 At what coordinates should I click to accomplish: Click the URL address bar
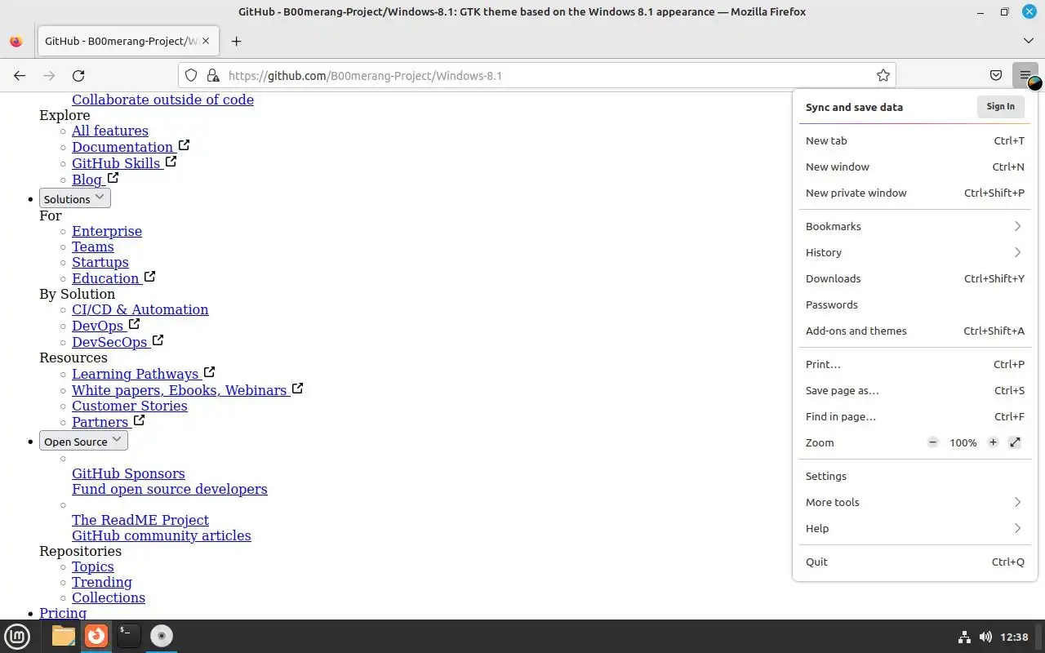tap(537, 75)
